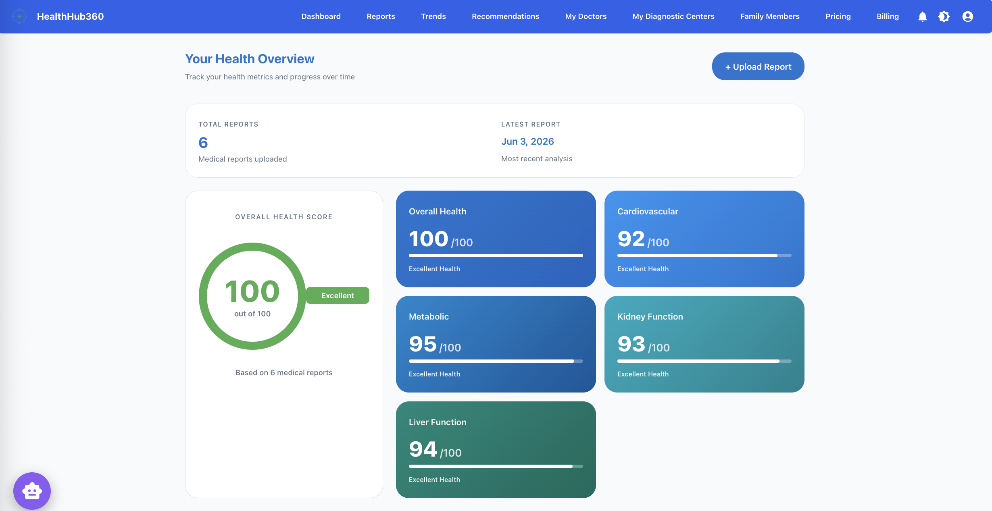The width and height of the screenshot is (992, 511).
Task: Click the 92 /100 Cardiovascular score
Action: tap(643, 239)
